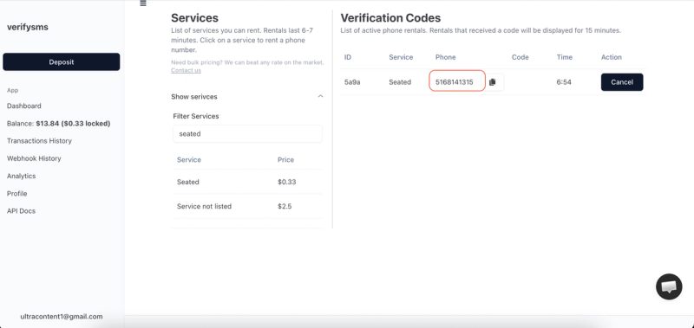Navigate to Analytics
The height and width of the screenshot is (328, 694).
pos(21,176)
